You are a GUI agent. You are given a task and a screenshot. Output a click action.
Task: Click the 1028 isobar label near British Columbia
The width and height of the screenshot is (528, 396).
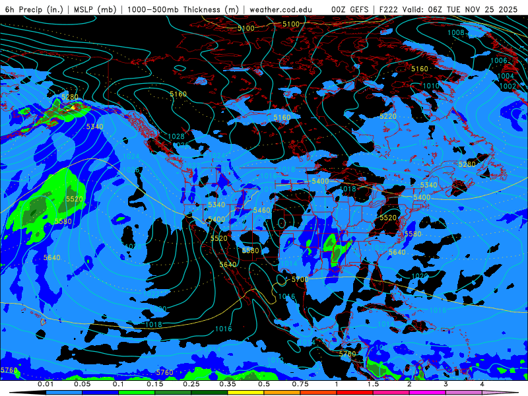point(176,136)
